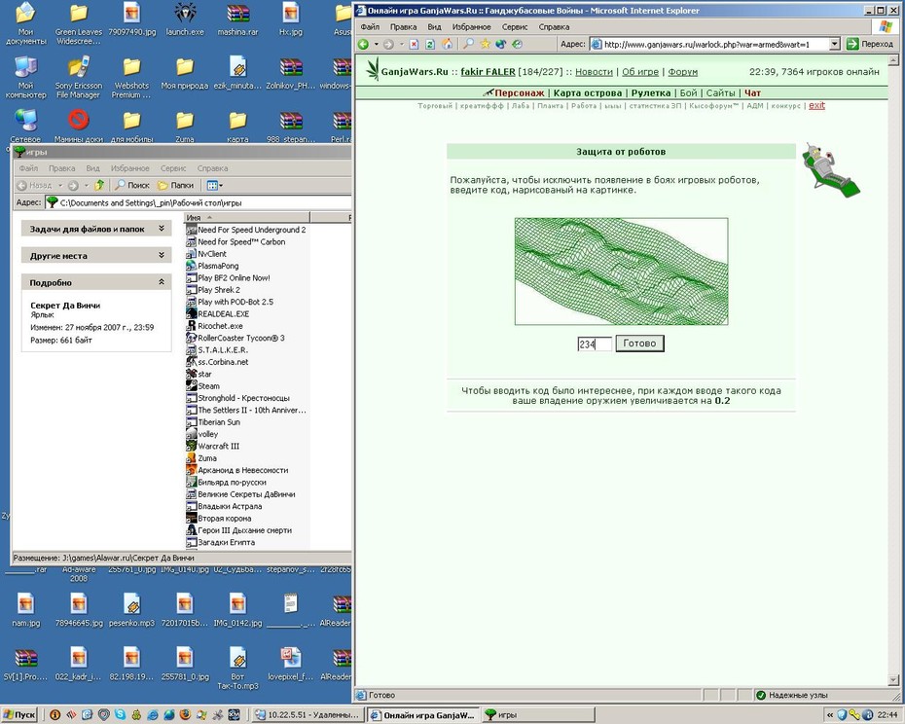The image size is (905, 724).
Task: Open the Об игре link
Action: pos(640,72)
